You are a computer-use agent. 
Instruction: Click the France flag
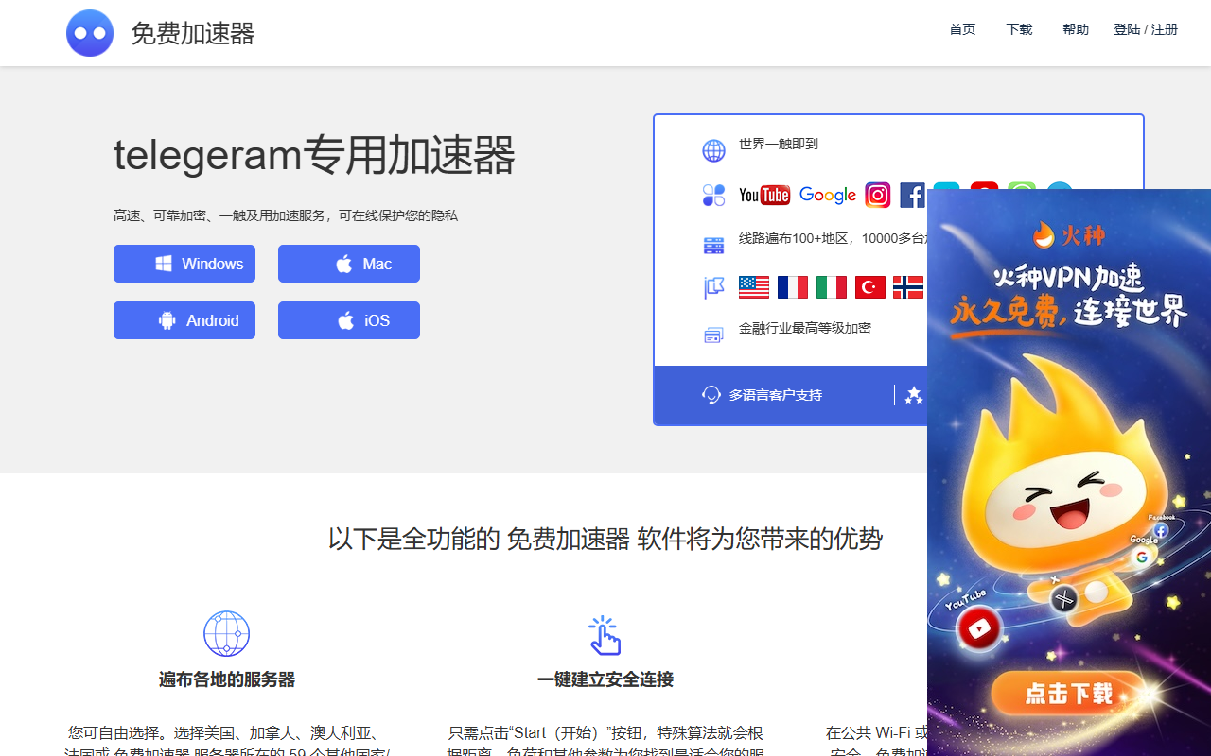click(x=793, y=287)
